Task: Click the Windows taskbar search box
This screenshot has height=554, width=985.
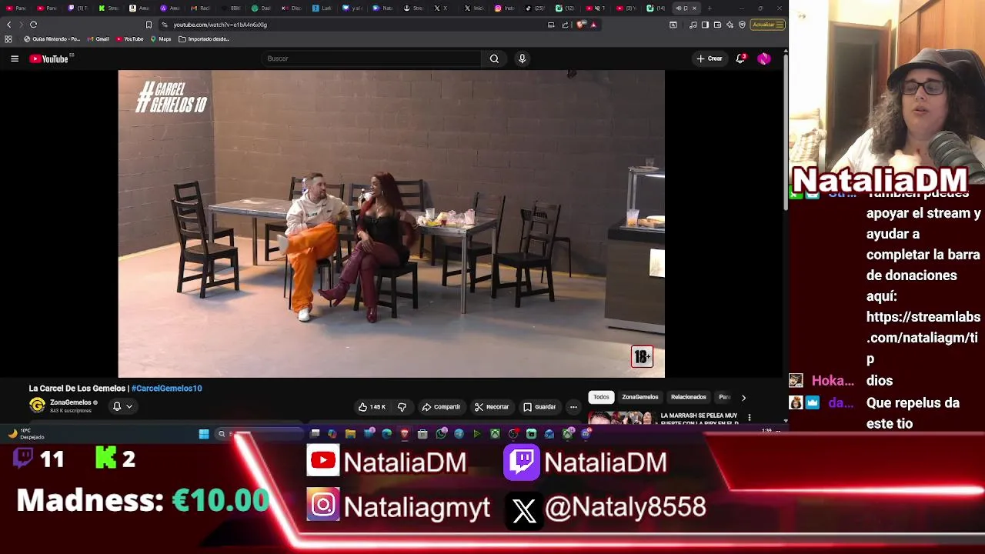Action: click(258, 434)
